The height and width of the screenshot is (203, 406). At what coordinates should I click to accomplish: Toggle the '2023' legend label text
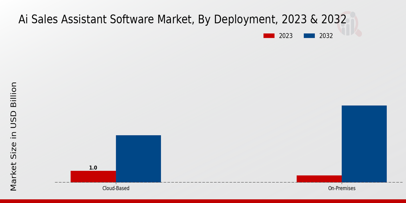[x=286, y=36]
